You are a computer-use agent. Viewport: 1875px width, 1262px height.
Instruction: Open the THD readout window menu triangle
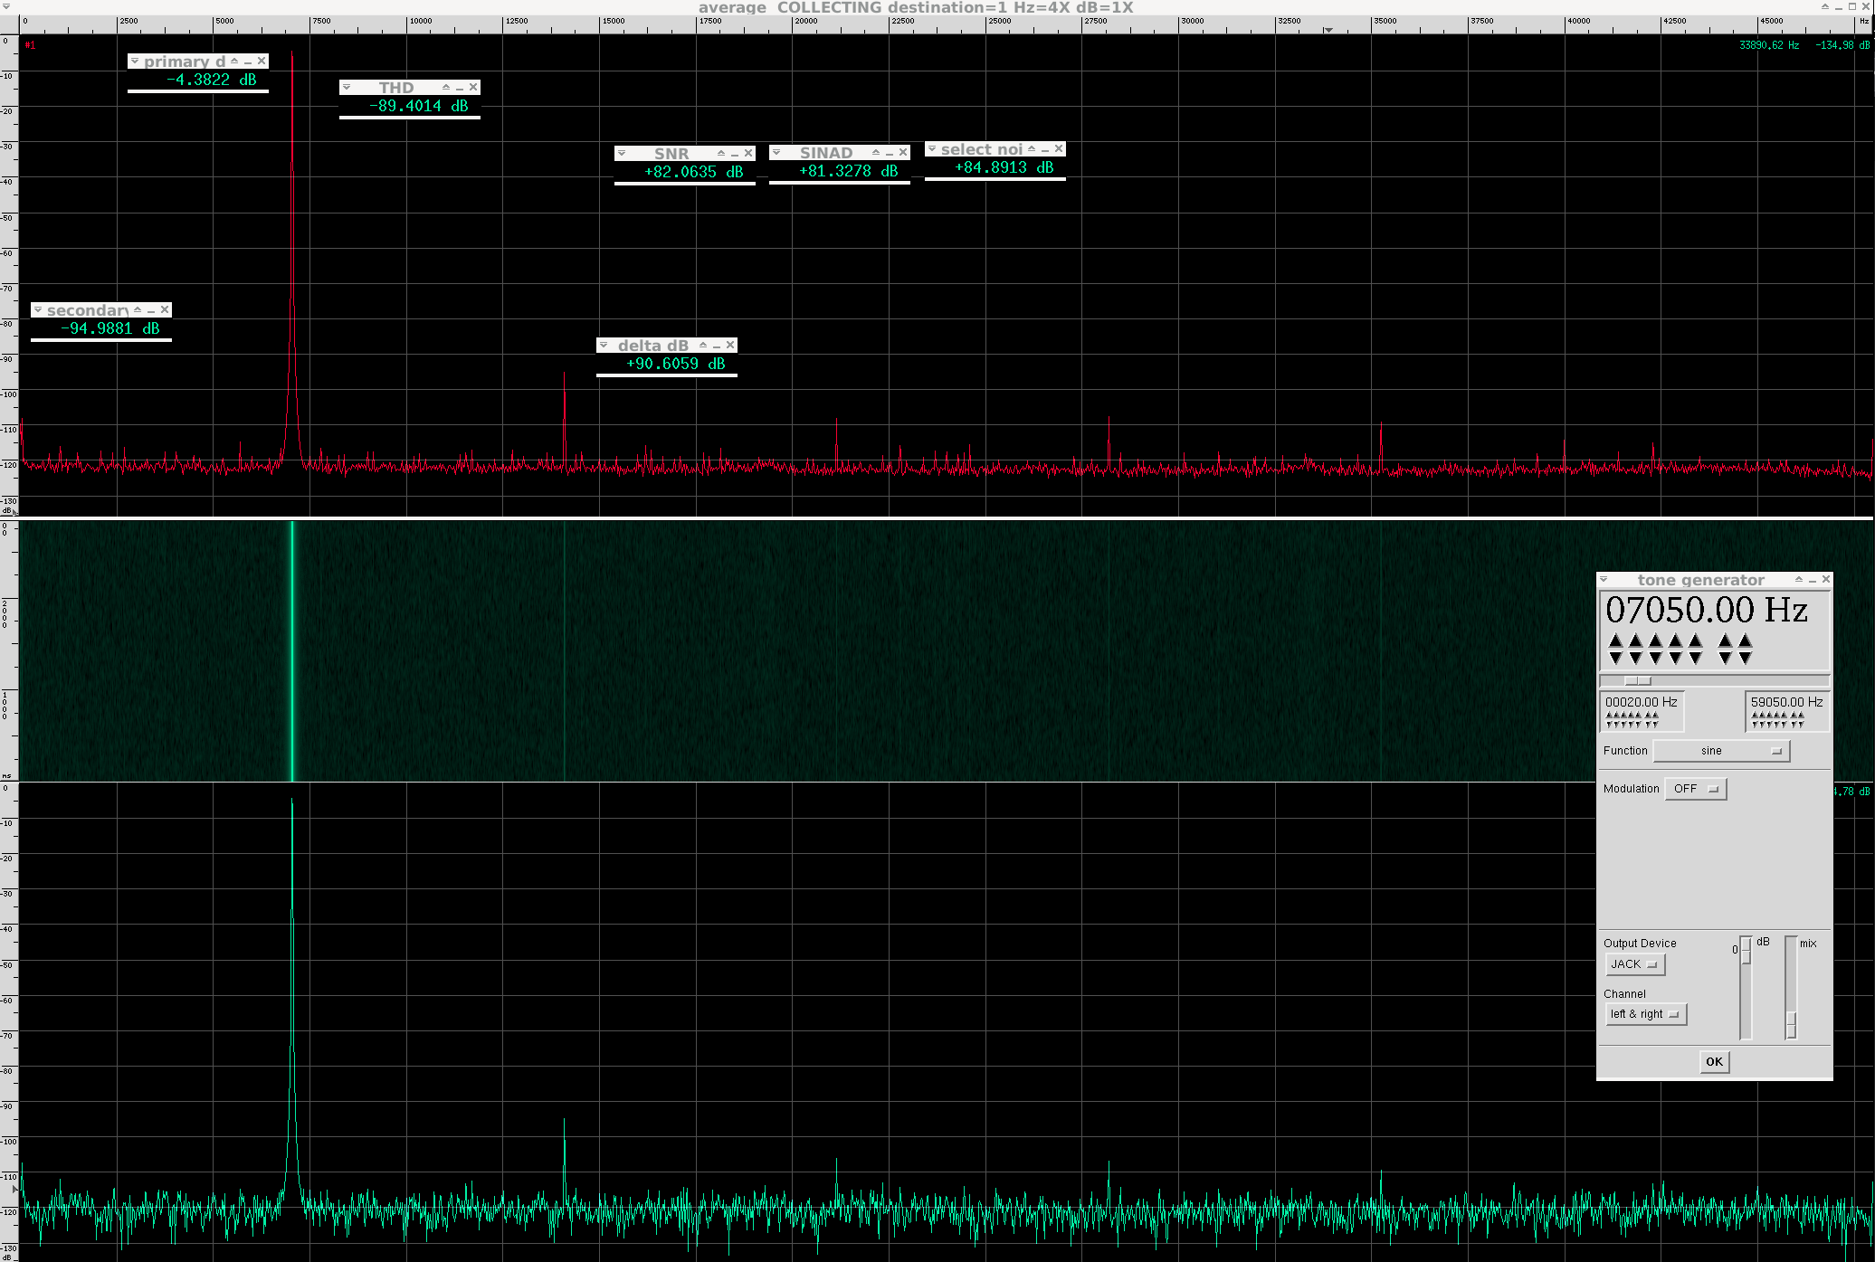[x=347, y=88]
